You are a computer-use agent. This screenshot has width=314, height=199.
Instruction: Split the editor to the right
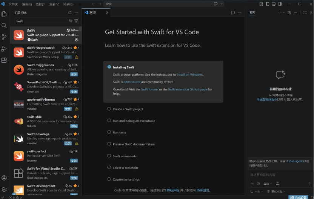point(233,12)
